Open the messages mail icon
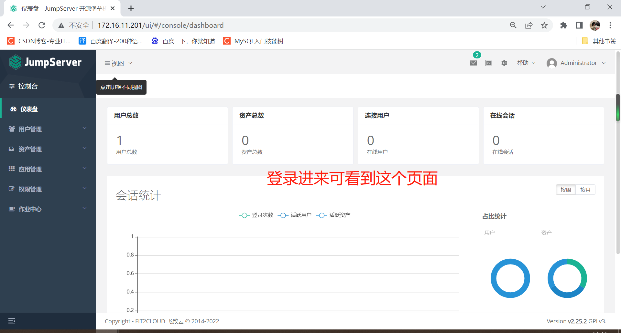621x333 pixels. coord(473,63)
